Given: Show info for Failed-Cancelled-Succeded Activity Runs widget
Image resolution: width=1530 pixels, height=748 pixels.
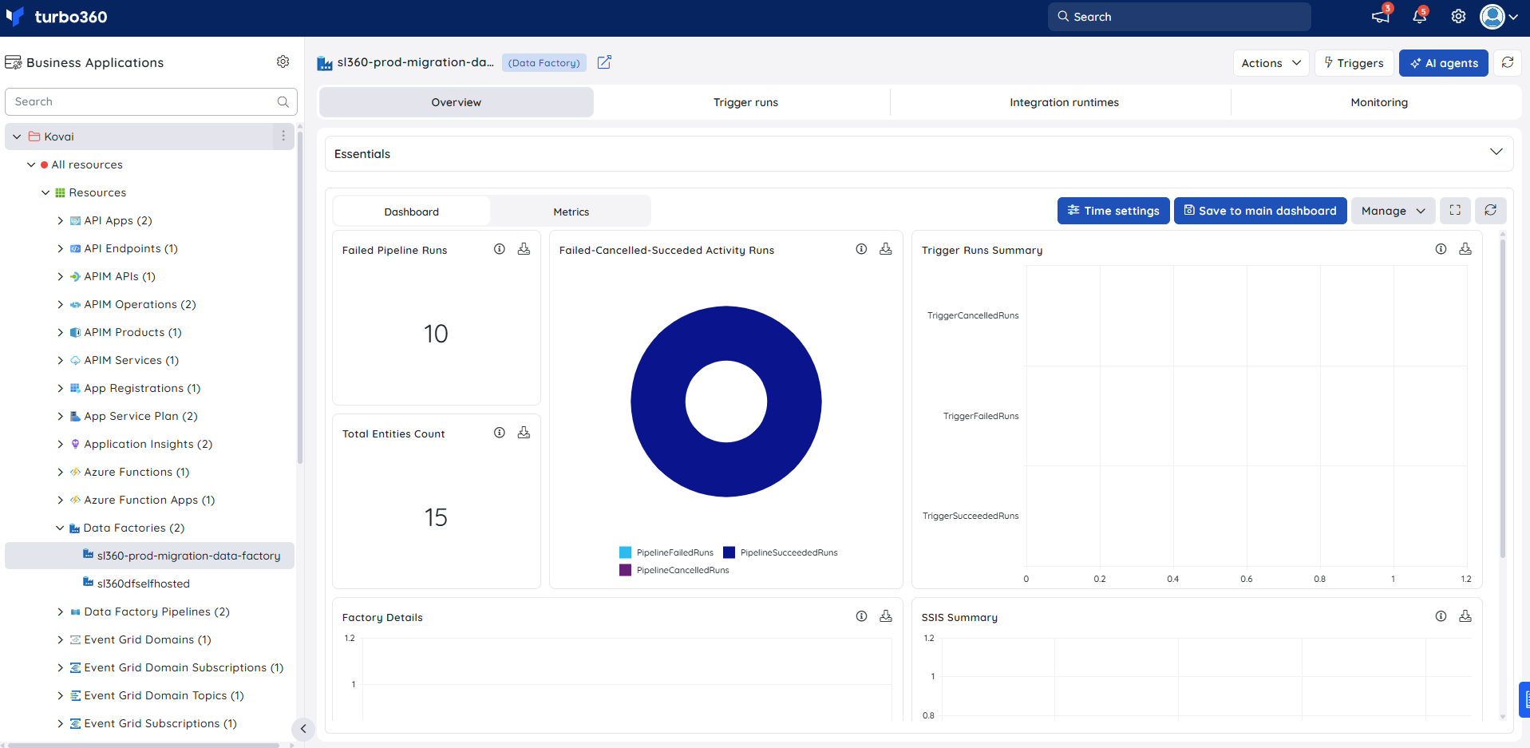Looking at the screenshot, I should coord(861,249).
